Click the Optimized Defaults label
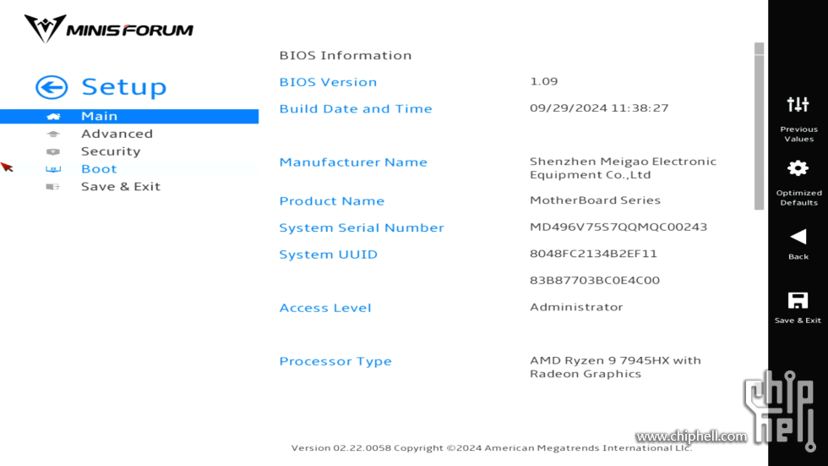This screenshot has width=828, height=466. coord(798,198)
